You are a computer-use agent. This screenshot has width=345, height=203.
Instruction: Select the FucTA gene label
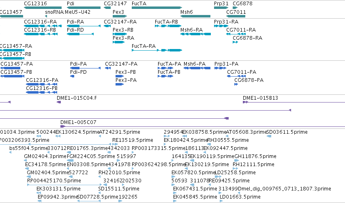coord(139,4)
